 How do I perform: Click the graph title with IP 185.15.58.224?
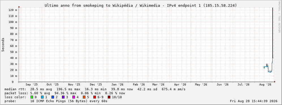[x=141, y=6]
